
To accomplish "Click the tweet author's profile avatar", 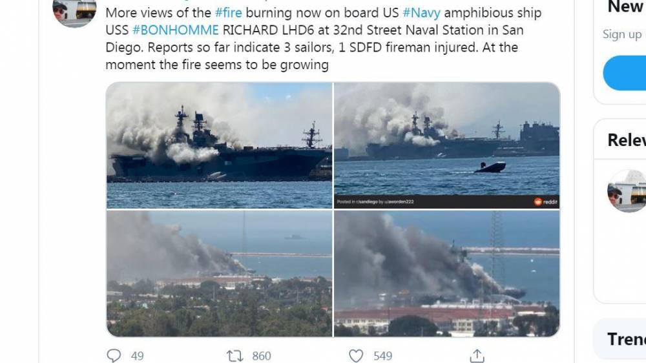I will [74, 12].
